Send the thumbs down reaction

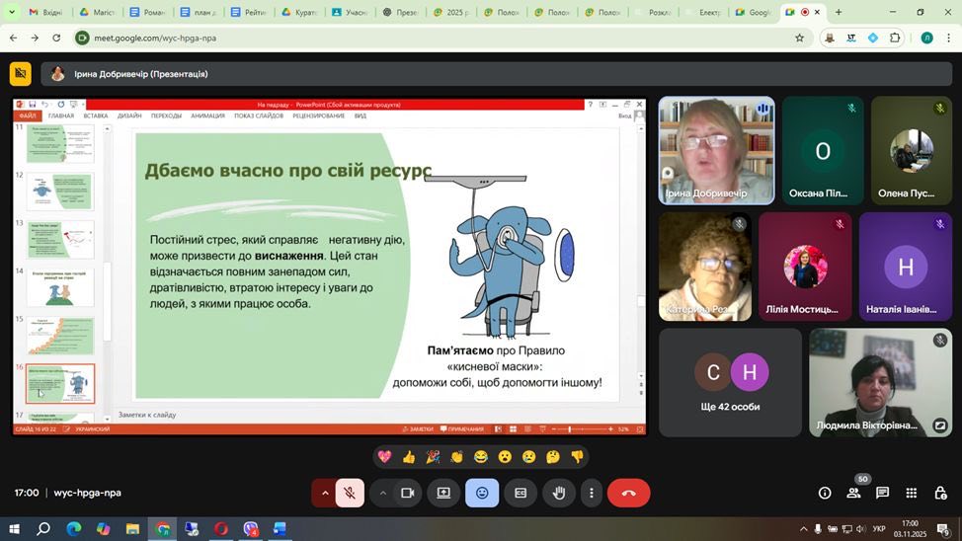click(x=577, y=456)
